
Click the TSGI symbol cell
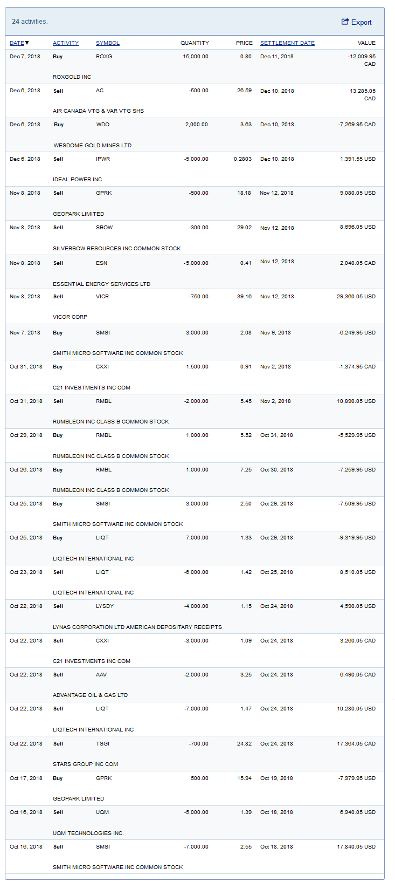pyautogui.click(x=102, y=744)
